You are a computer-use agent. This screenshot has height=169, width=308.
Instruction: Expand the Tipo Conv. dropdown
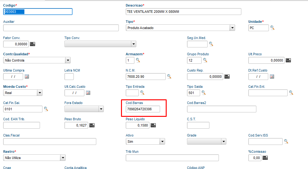click(x=134, y=44)
